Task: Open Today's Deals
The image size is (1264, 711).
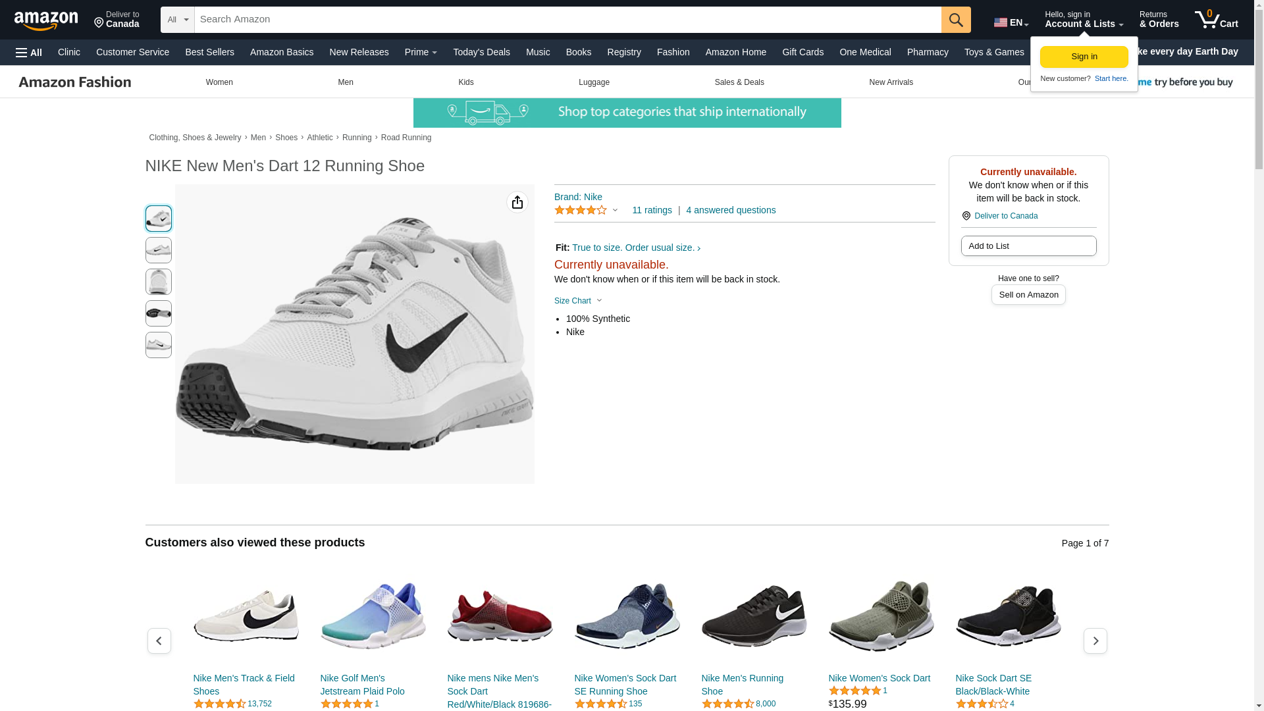Action: click(x=481, y=52)
